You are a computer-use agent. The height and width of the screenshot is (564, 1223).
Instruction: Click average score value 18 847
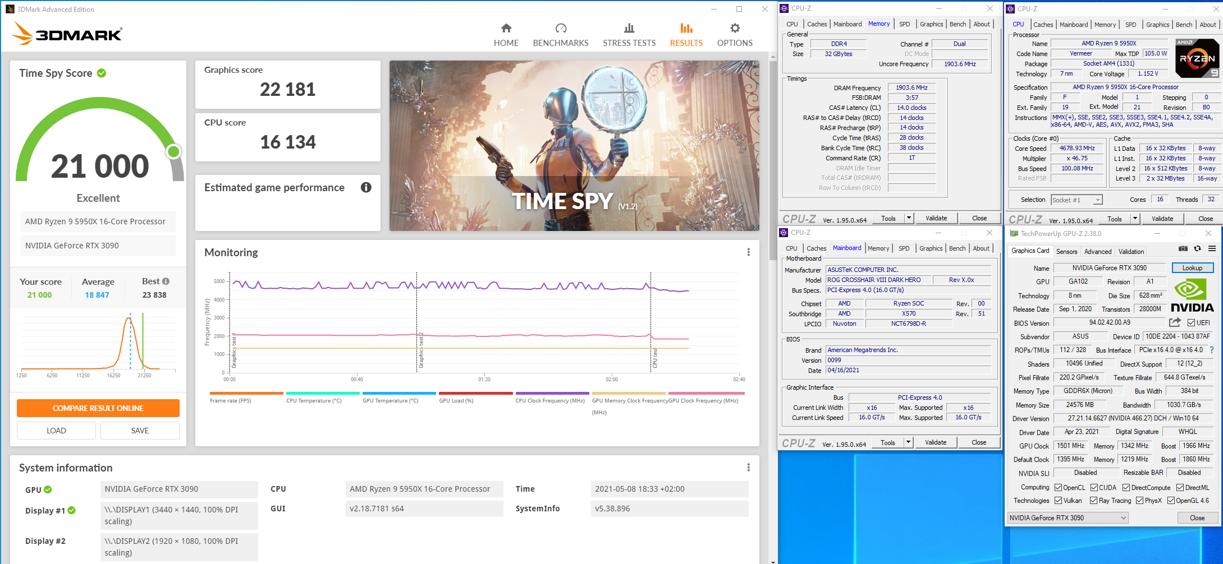point(97,295)
